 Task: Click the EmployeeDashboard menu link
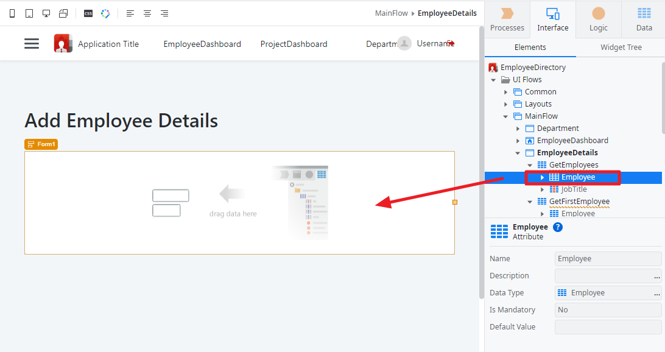coord(202,44)
